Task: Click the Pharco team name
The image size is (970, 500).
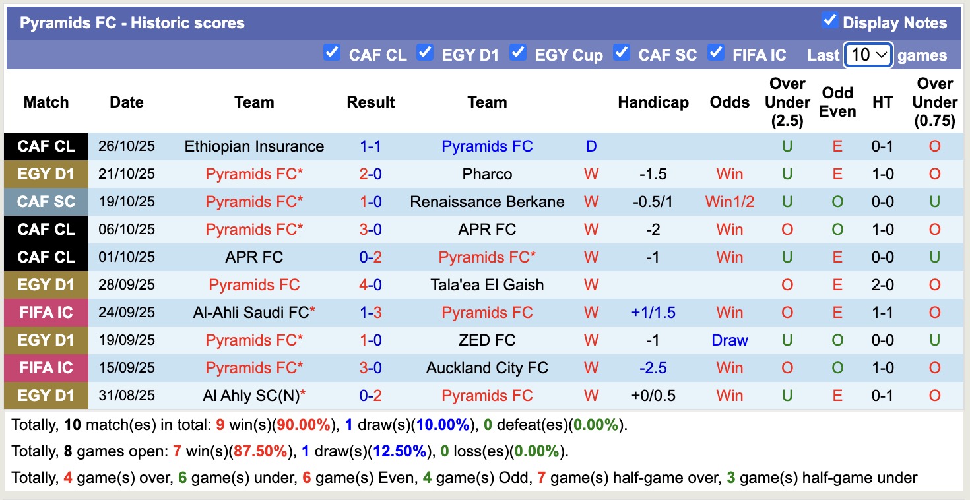Action: click(487, 174)
